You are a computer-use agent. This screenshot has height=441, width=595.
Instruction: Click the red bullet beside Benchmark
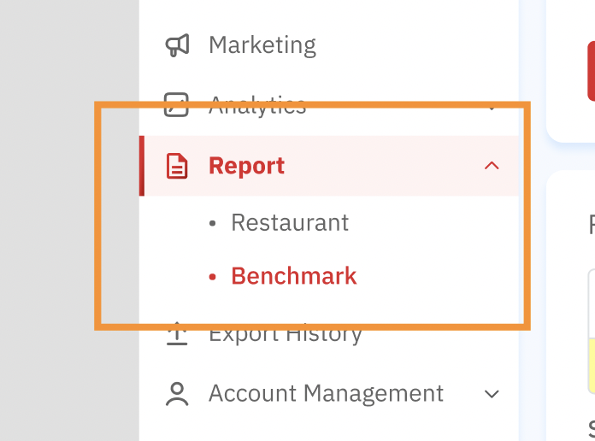click(x=214, y=277)
